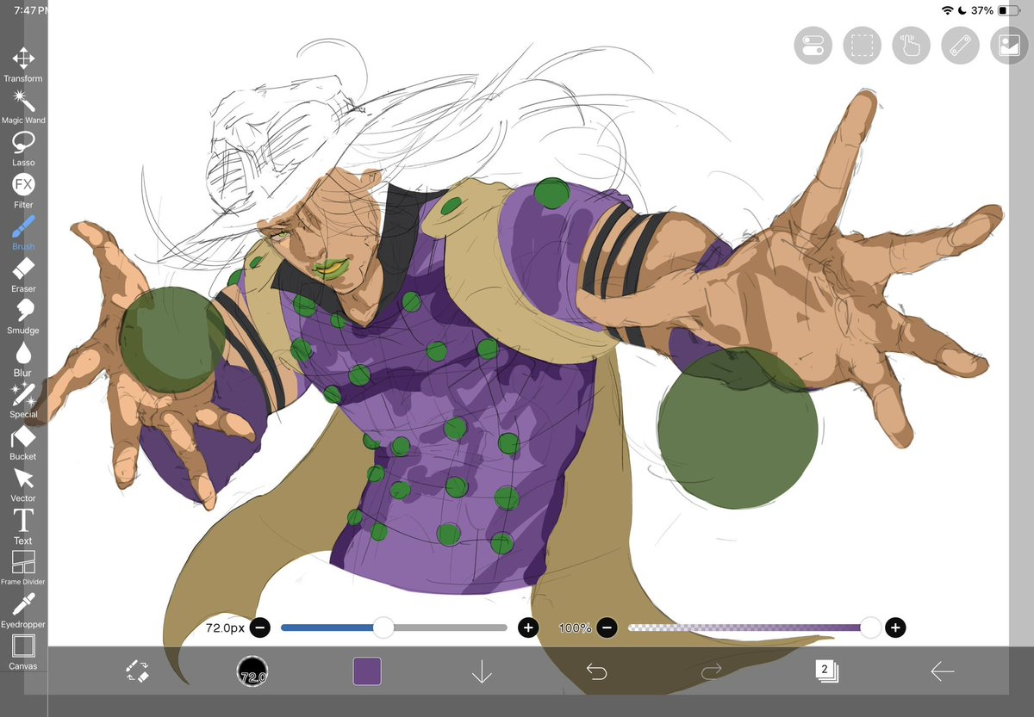The width and height of the screenshot is (1034, 717).
Task: Select the Brush tool
Action: coord(22,233)
